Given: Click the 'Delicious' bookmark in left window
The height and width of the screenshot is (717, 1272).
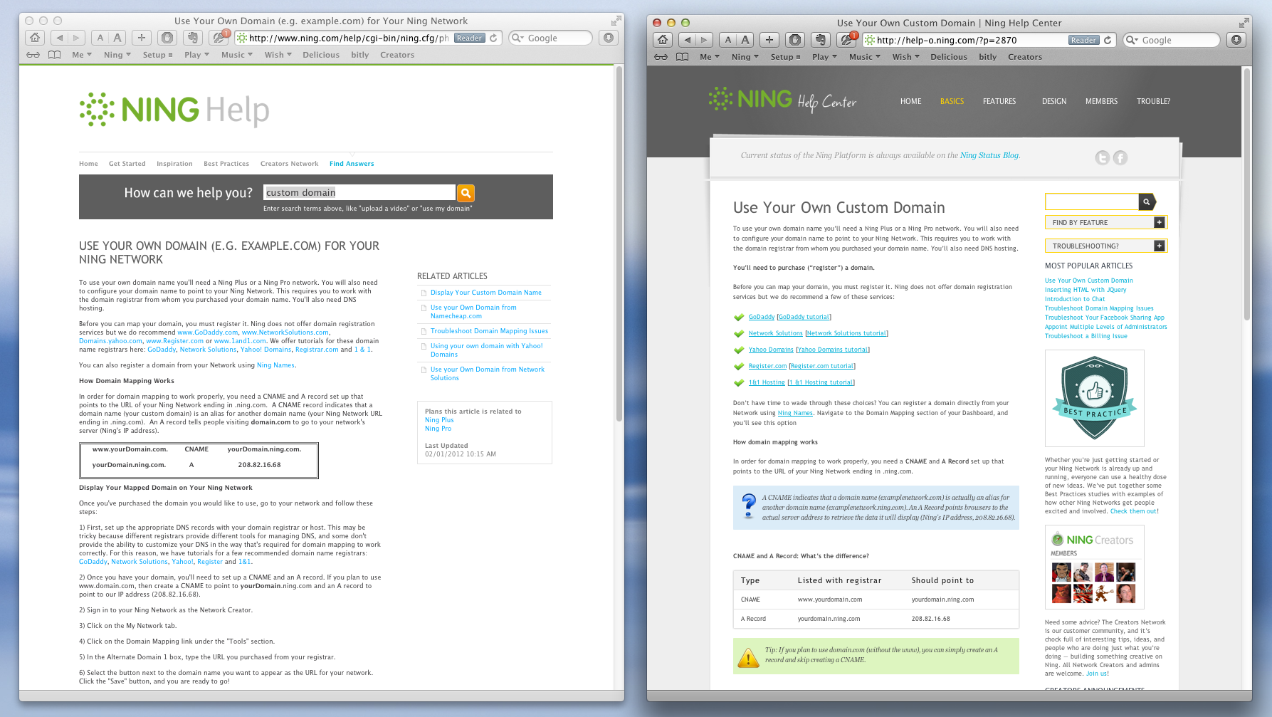Looking at the screenshot, I should click(x=321, y=55).
